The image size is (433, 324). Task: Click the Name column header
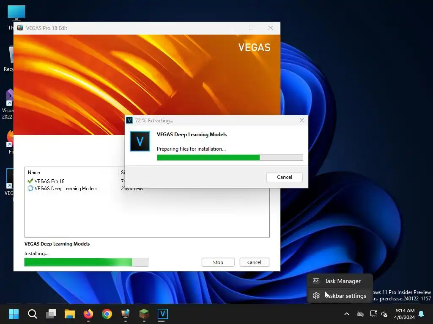[x=71, y=173]
